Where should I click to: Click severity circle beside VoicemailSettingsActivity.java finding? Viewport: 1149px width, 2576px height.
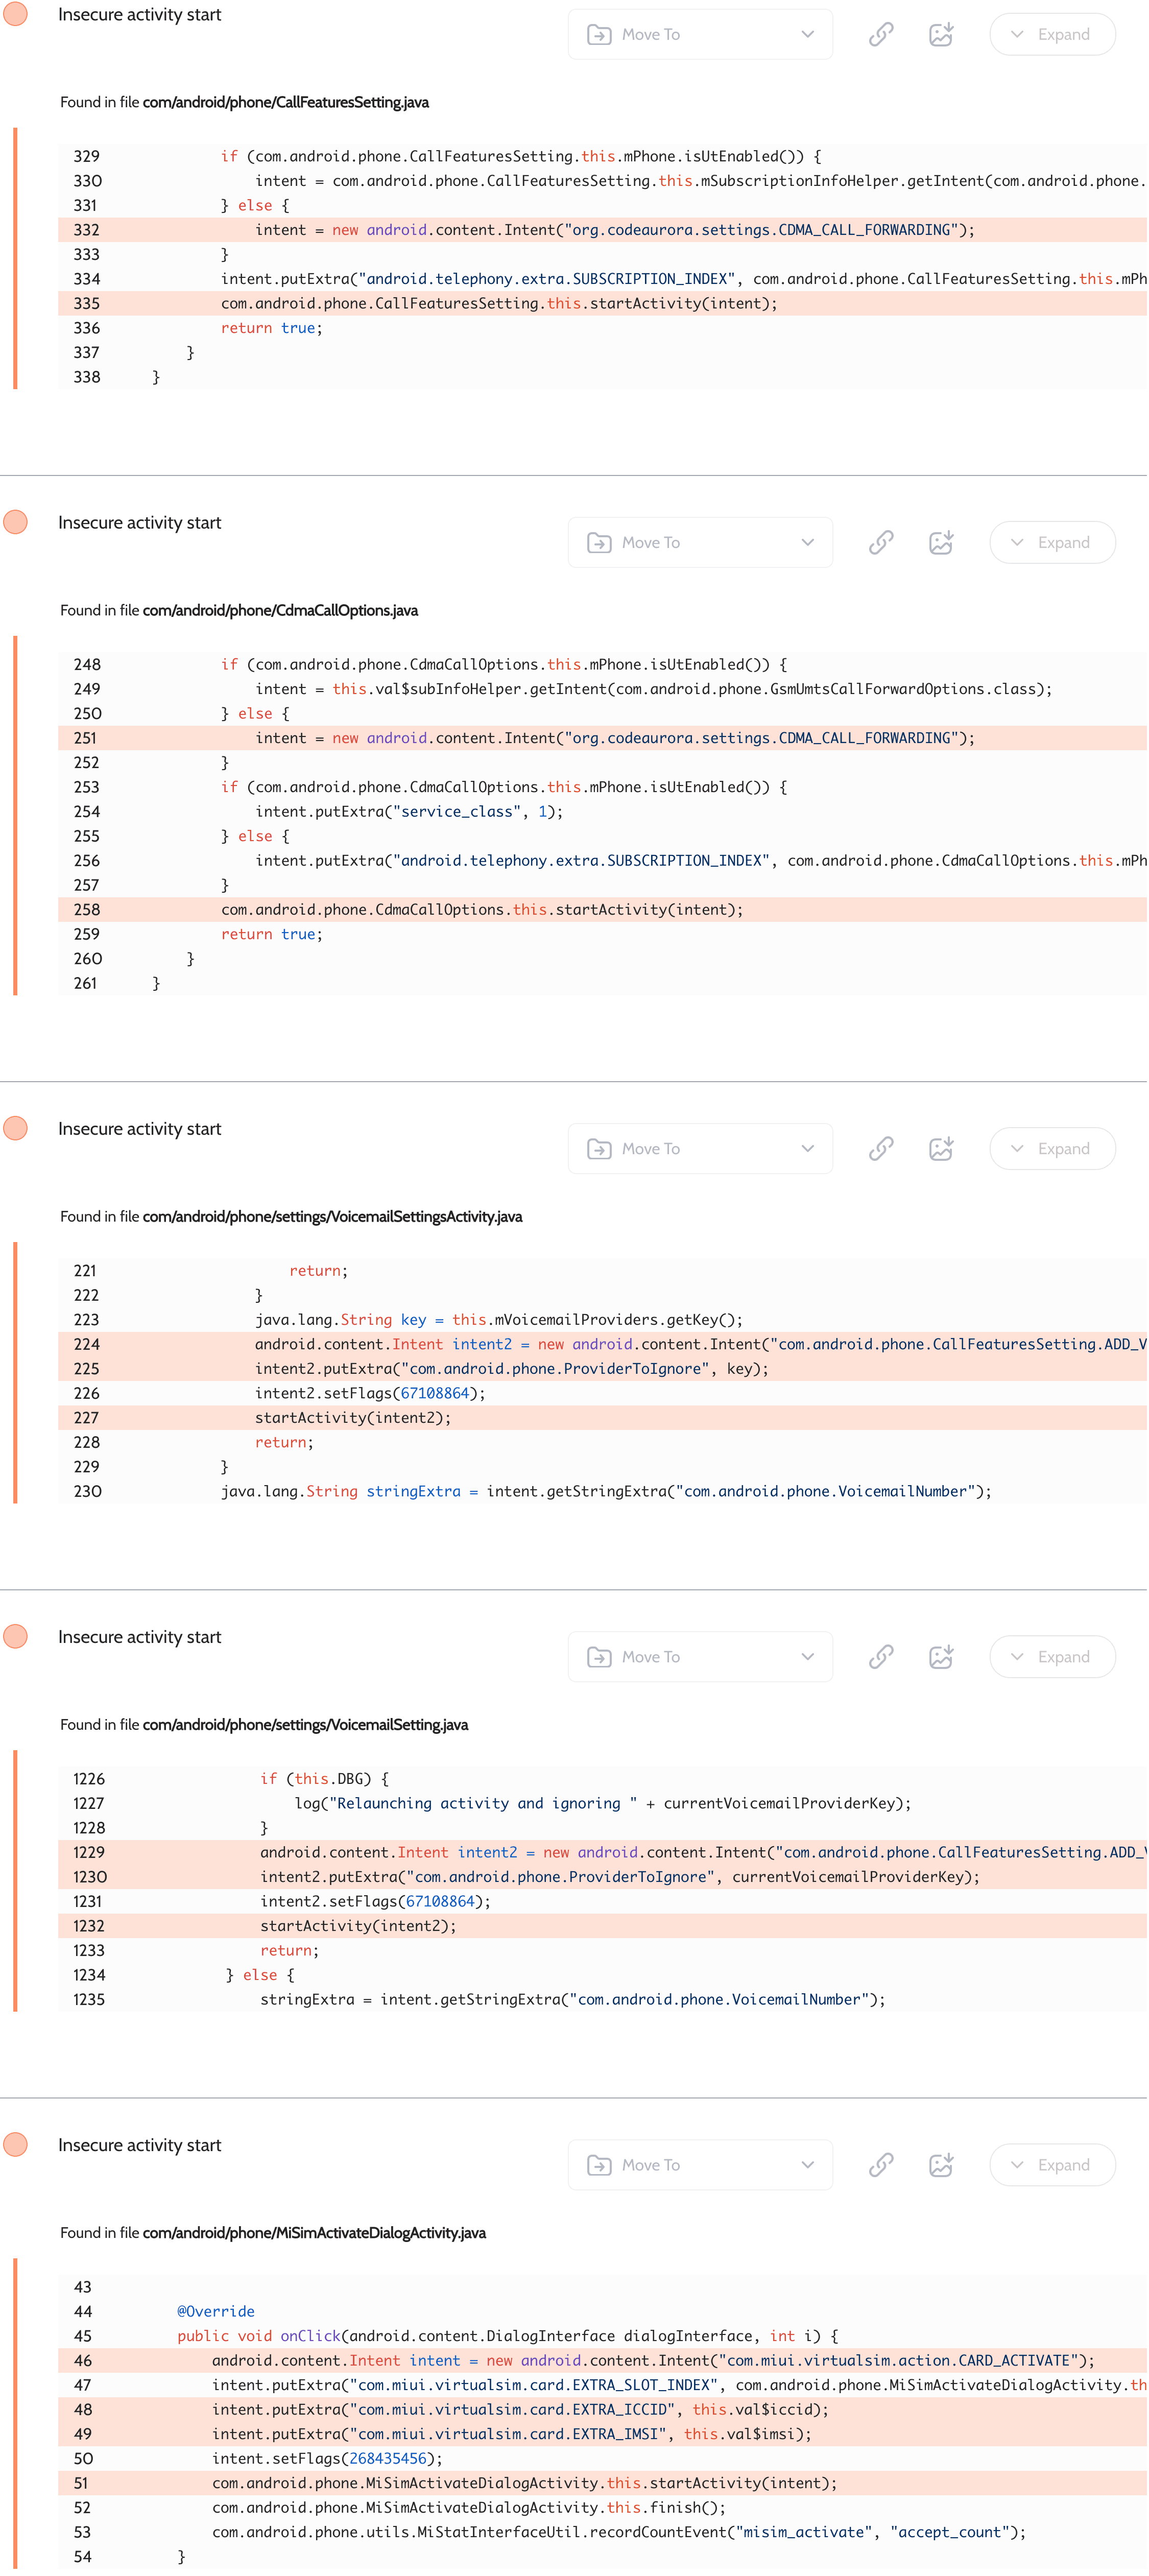coord(16,1129)
